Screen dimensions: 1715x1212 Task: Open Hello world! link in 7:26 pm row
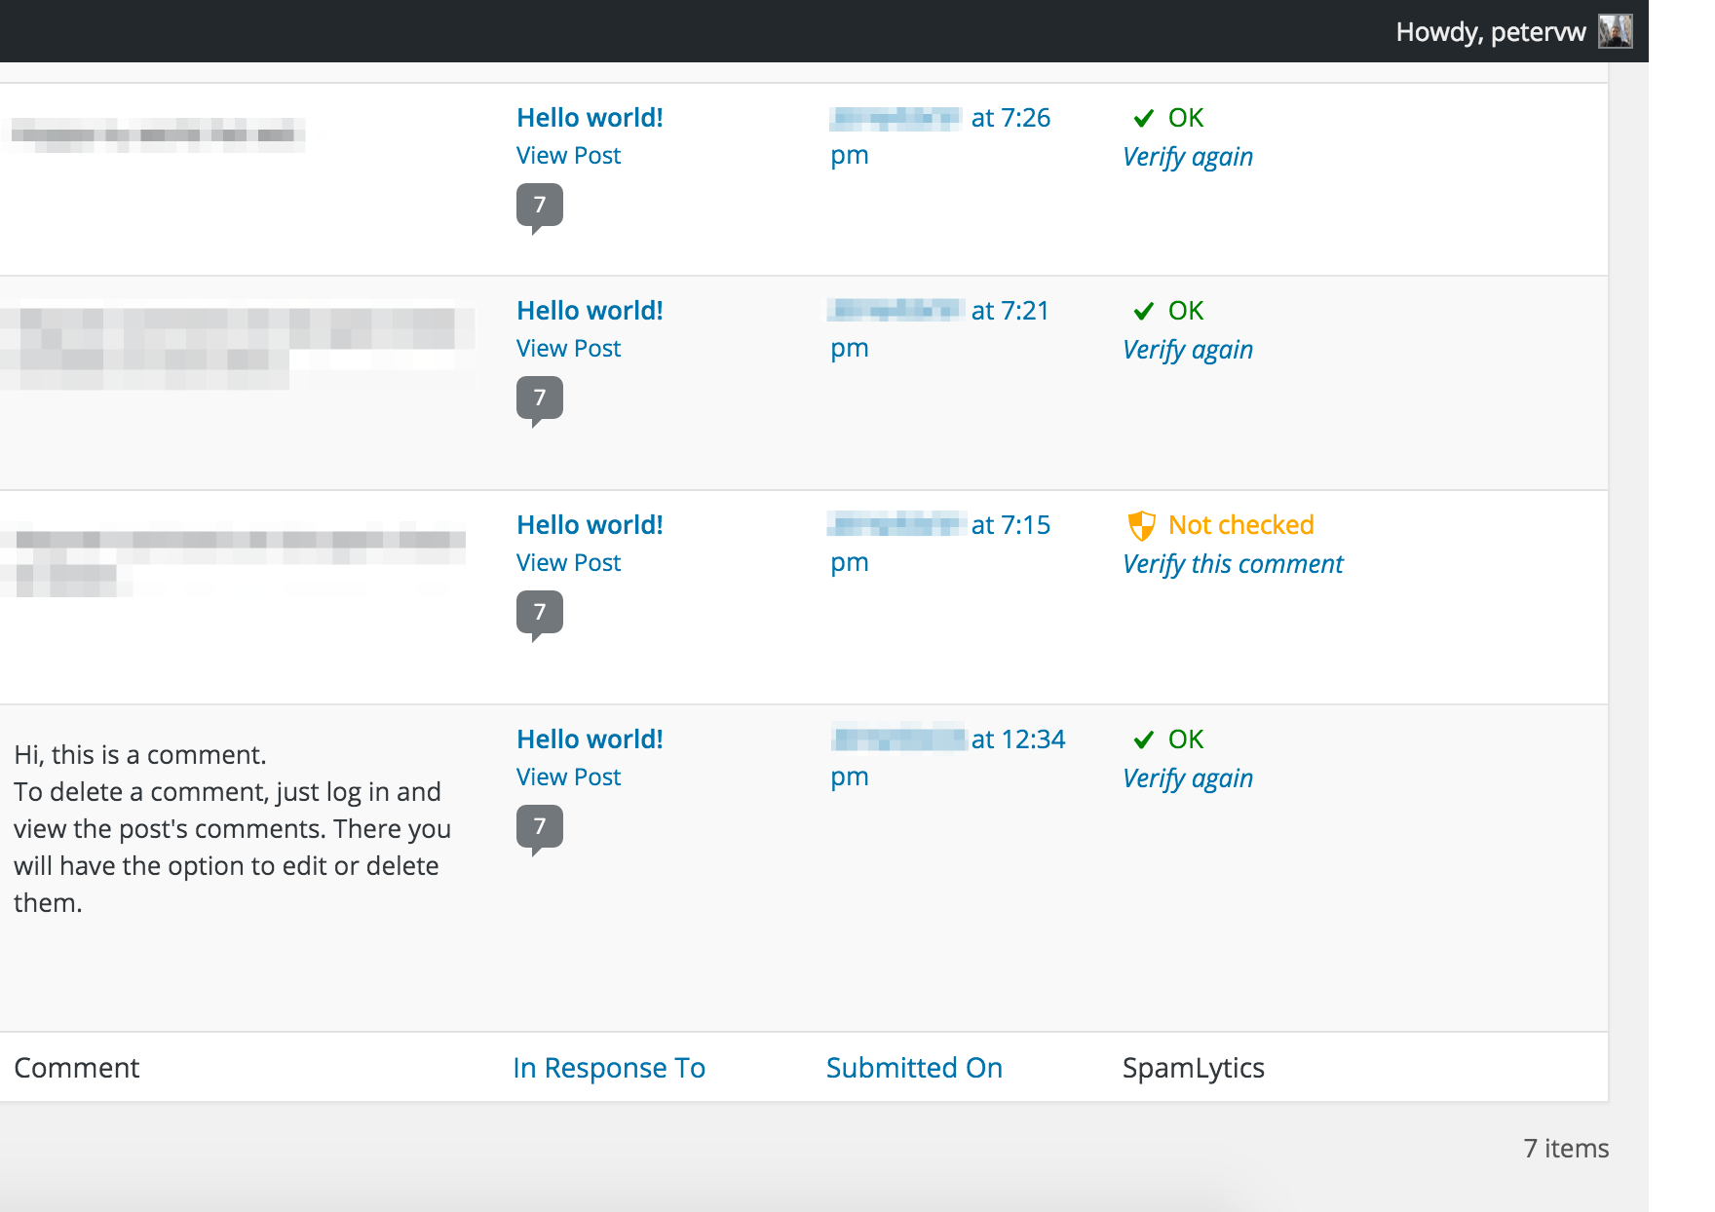tap(590, 118)
